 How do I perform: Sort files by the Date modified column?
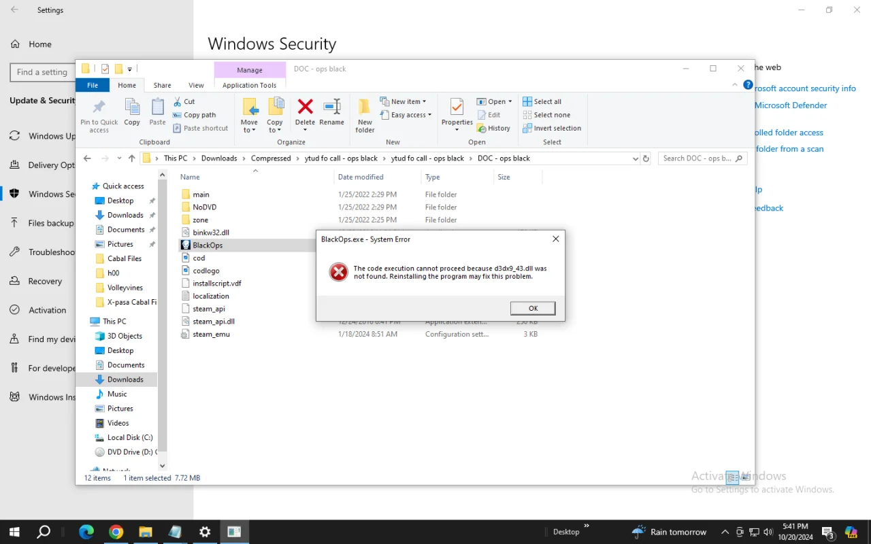pyautogui.click(x=361, y=177)
